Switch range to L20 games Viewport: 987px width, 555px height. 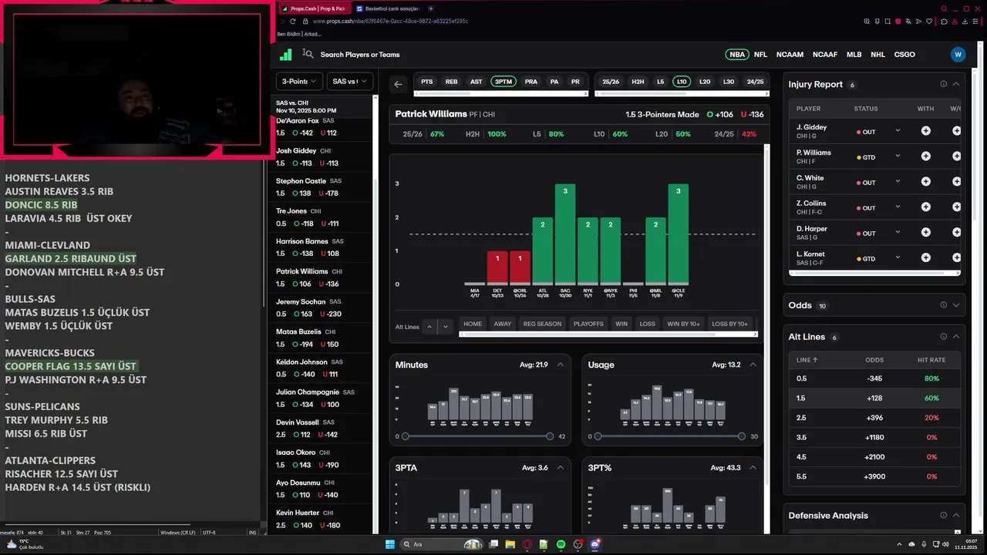pos(705,82)
